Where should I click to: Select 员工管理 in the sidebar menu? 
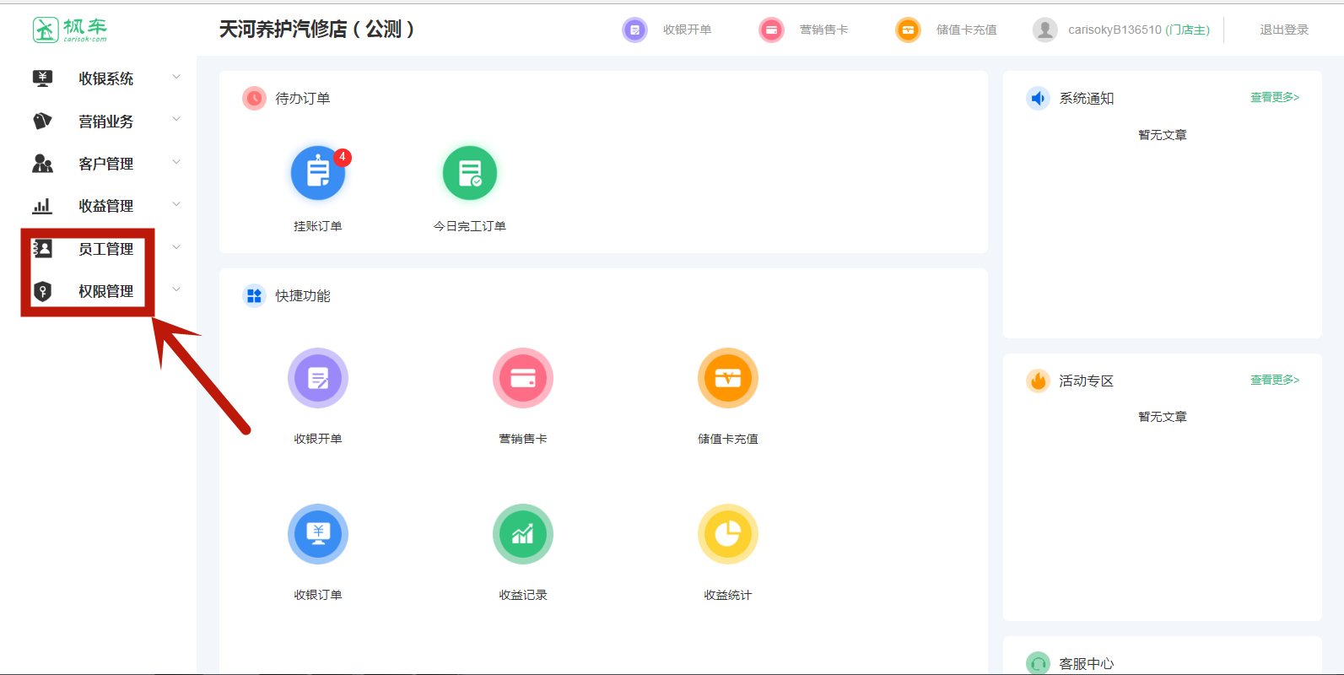tap(105, 249)
